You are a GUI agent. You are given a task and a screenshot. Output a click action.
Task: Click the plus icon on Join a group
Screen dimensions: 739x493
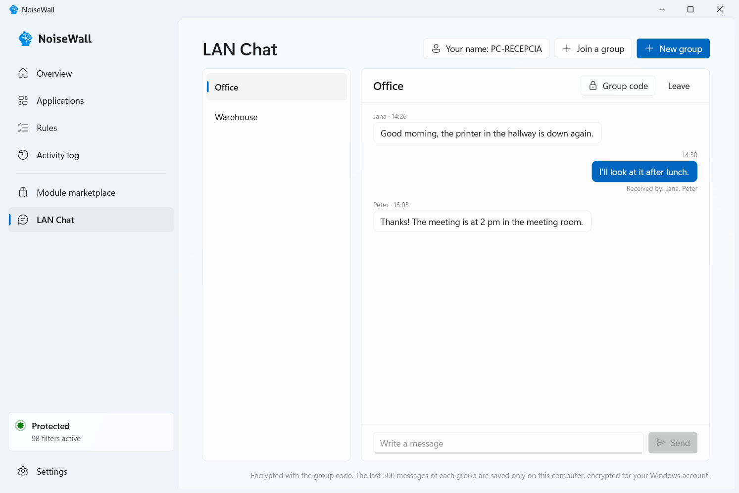tap(567, 48)
